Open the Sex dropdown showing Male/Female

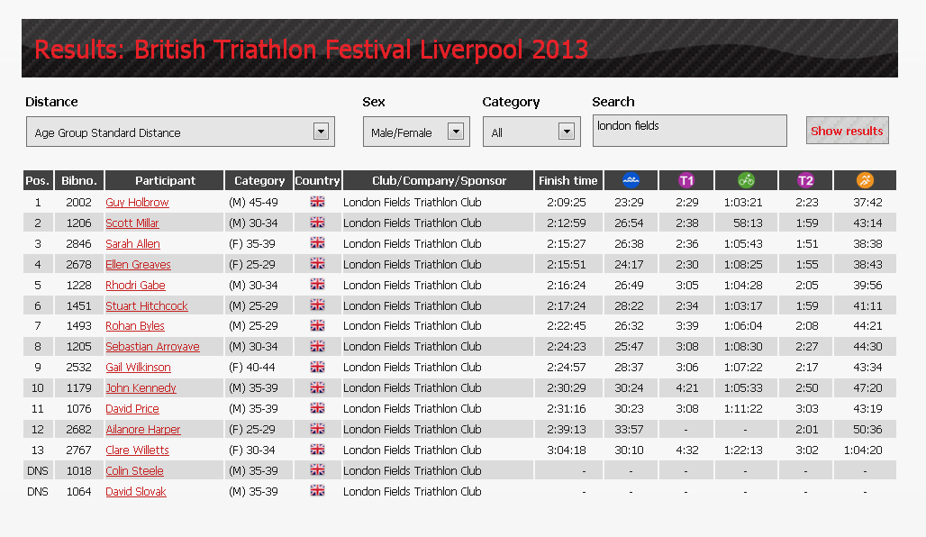[416, 132]
